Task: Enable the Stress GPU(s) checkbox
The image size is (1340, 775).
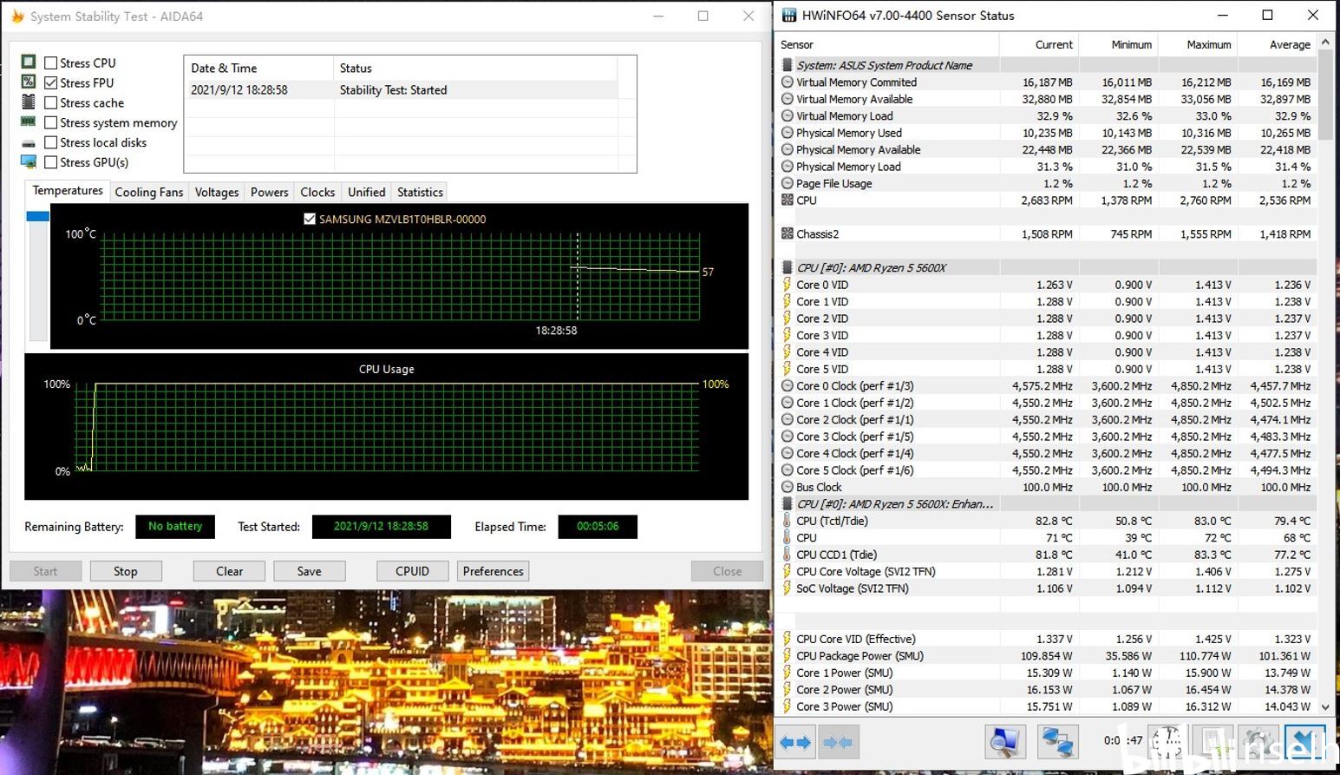Action: [x=51, y=162]
